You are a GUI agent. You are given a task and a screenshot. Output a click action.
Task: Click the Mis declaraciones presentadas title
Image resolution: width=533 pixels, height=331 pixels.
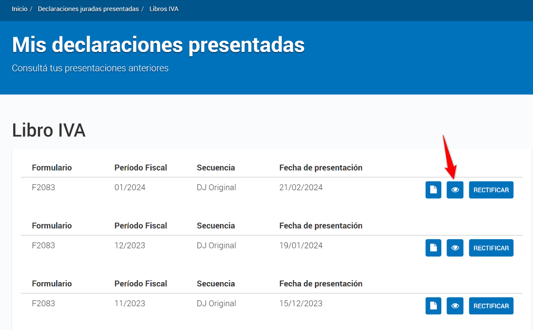coord(158,45)
